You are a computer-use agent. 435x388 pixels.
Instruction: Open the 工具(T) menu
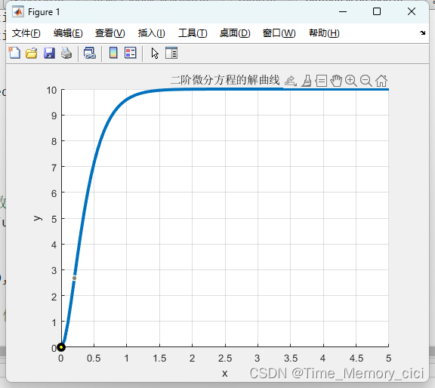tap(193, 33)
